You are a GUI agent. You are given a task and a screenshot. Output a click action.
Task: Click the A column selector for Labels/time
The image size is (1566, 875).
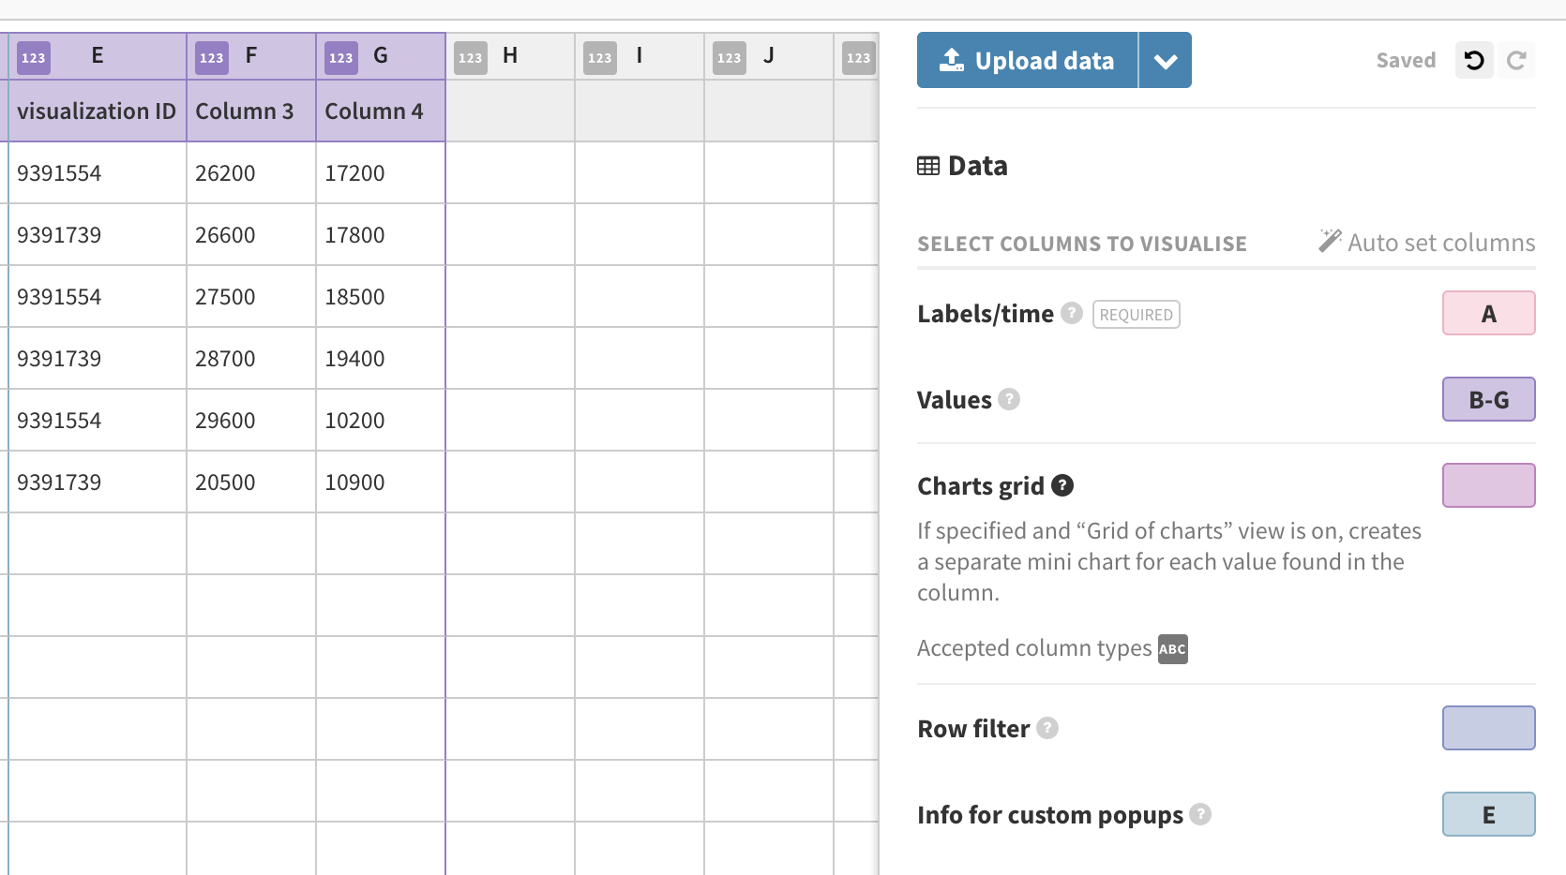pyautogui.click(x=1488, y=313)
